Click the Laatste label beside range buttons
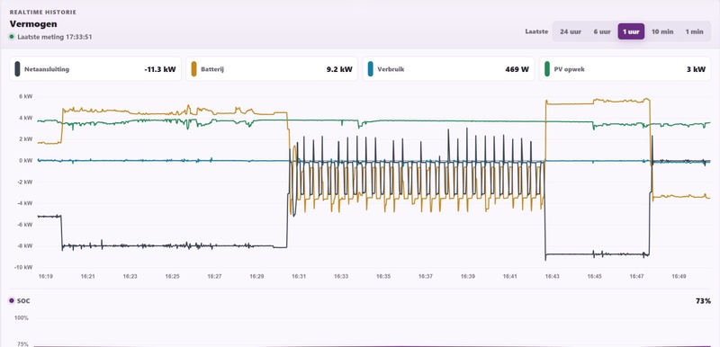The image size is (720, 347). pos(536,31)
